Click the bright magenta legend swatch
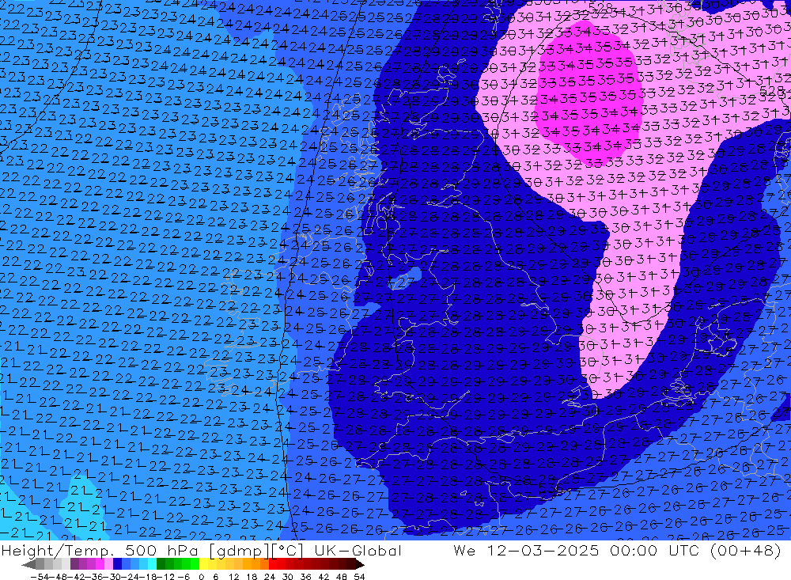Screen dimensions: 791x580 tap(100, 564)
